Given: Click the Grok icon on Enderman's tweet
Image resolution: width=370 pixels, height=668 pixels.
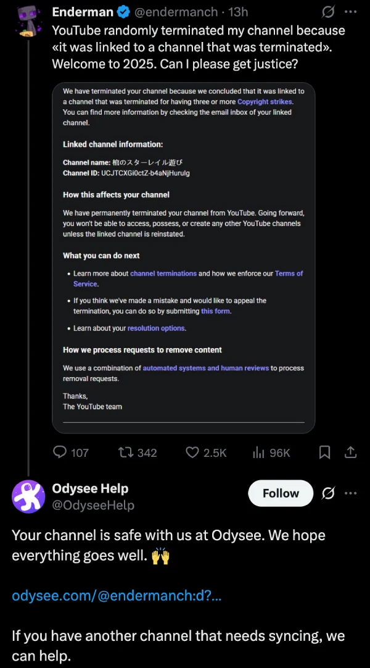Looking at the screenshot, I should point(329,12).
